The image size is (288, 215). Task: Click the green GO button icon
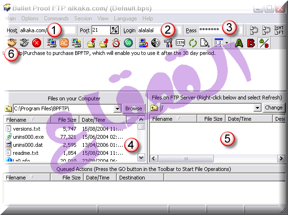click(x=128, y=43)
